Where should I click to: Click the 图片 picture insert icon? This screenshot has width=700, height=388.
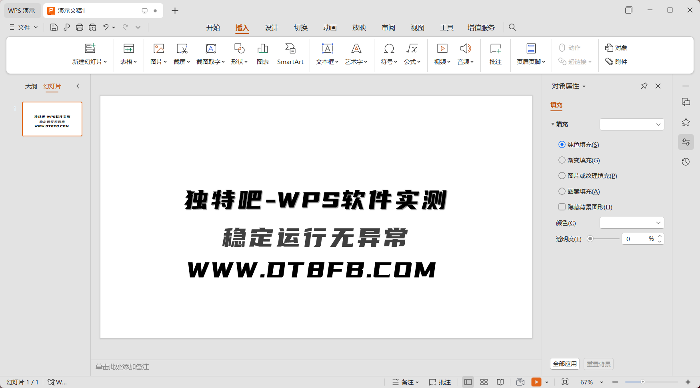coord(159,48)
